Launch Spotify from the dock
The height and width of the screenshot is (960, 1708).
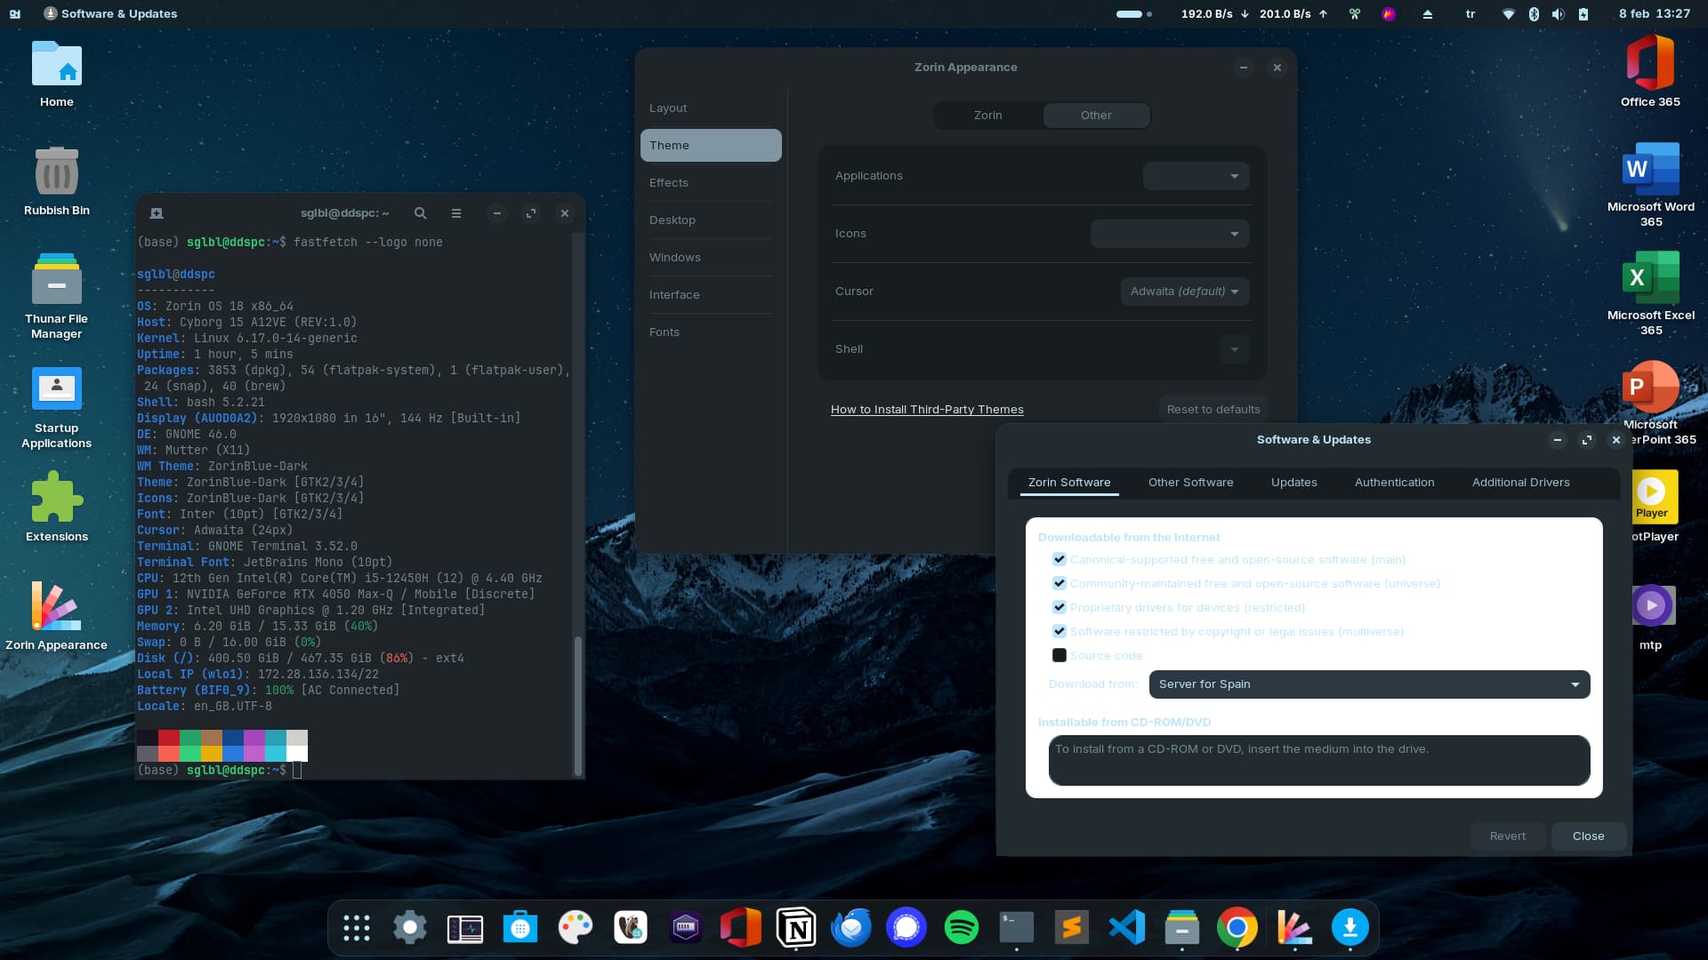tap(961, 928)
